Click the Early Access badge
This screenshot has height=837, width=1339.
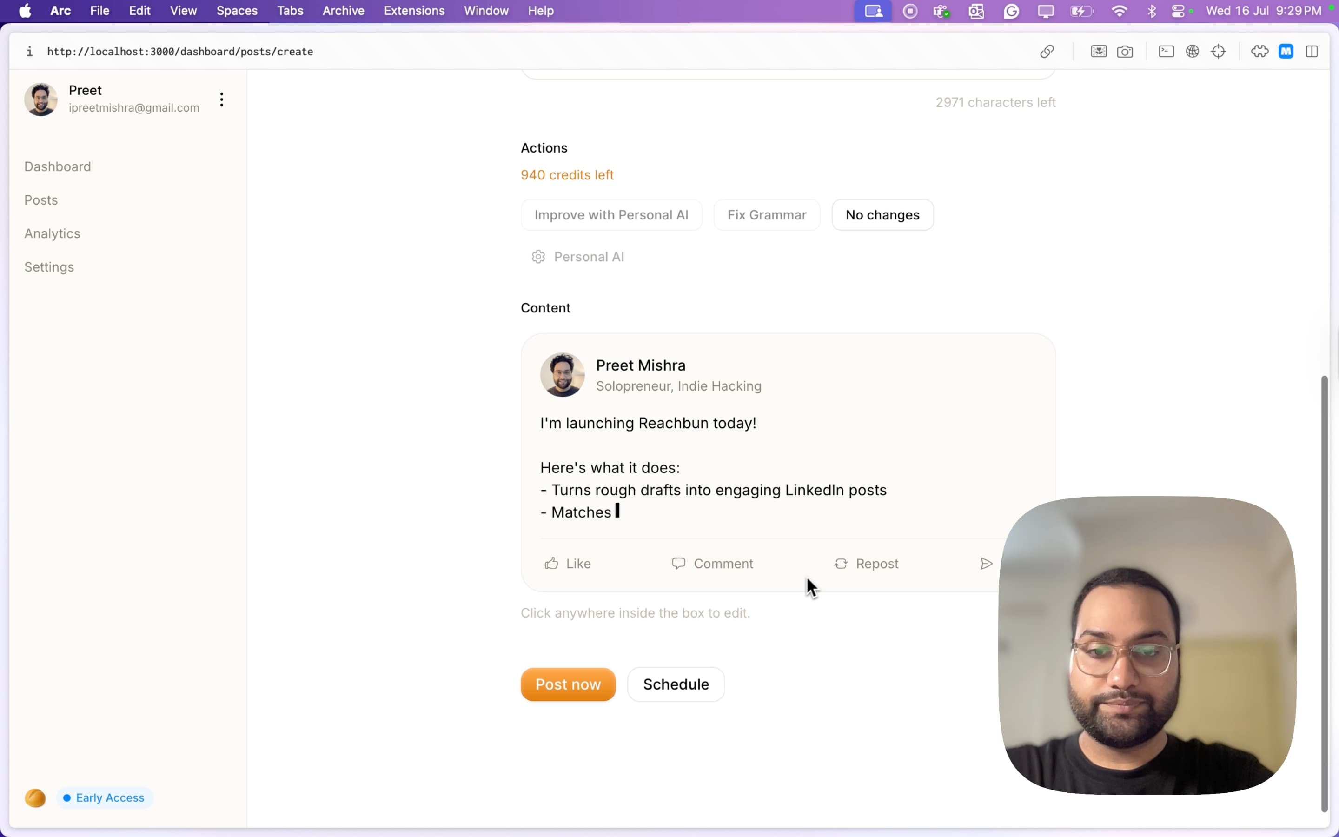click(104, 797)
